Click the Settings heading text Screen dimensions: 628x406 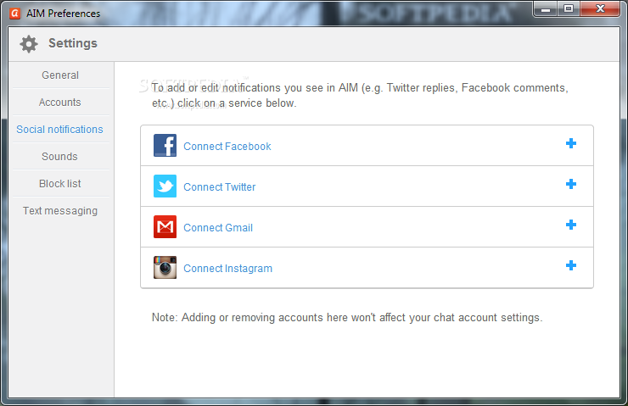(73, 43)
